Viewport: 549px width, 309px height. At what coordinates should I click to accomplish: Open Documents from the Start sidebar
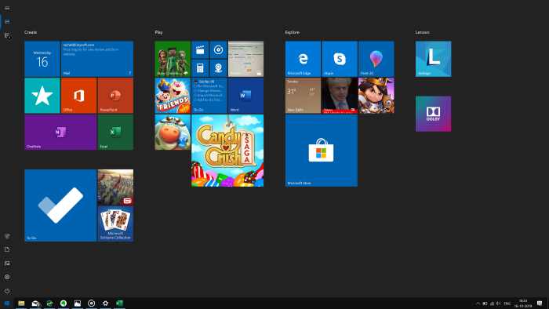pos(7,249)
